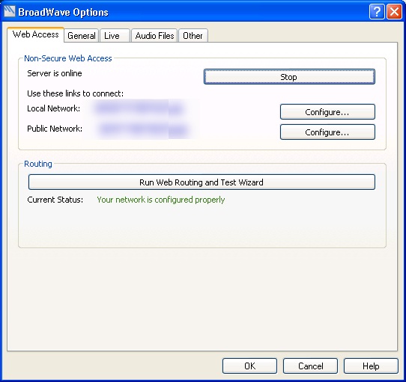Confirm options with OK button
This screenshot has width=406, height=382.
249,366
